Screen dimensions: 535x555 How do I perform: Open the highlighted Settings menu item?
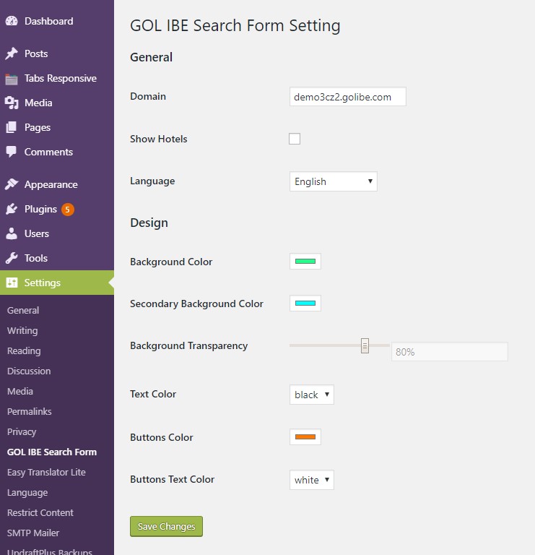57,283
